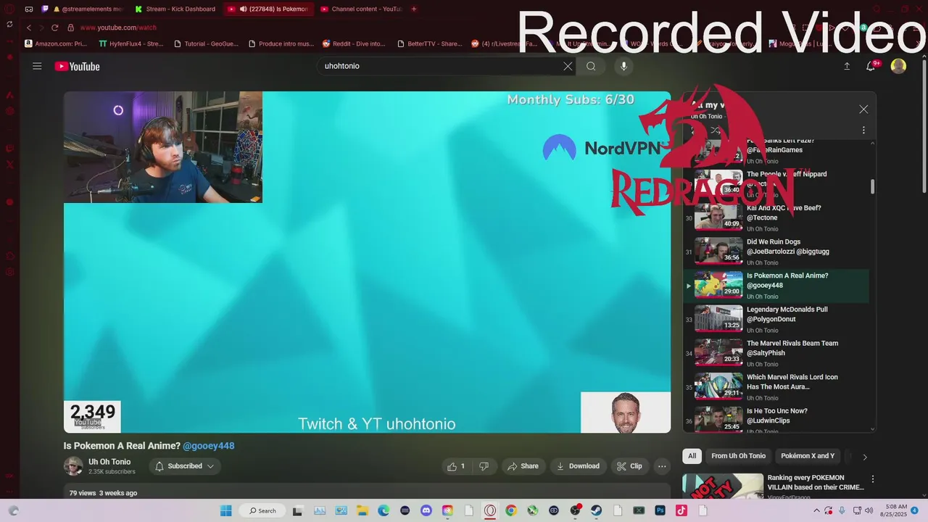Open the system tray volume control
Image resolution: width=928 pixels, height=522 pixels.
pos(867,510)
